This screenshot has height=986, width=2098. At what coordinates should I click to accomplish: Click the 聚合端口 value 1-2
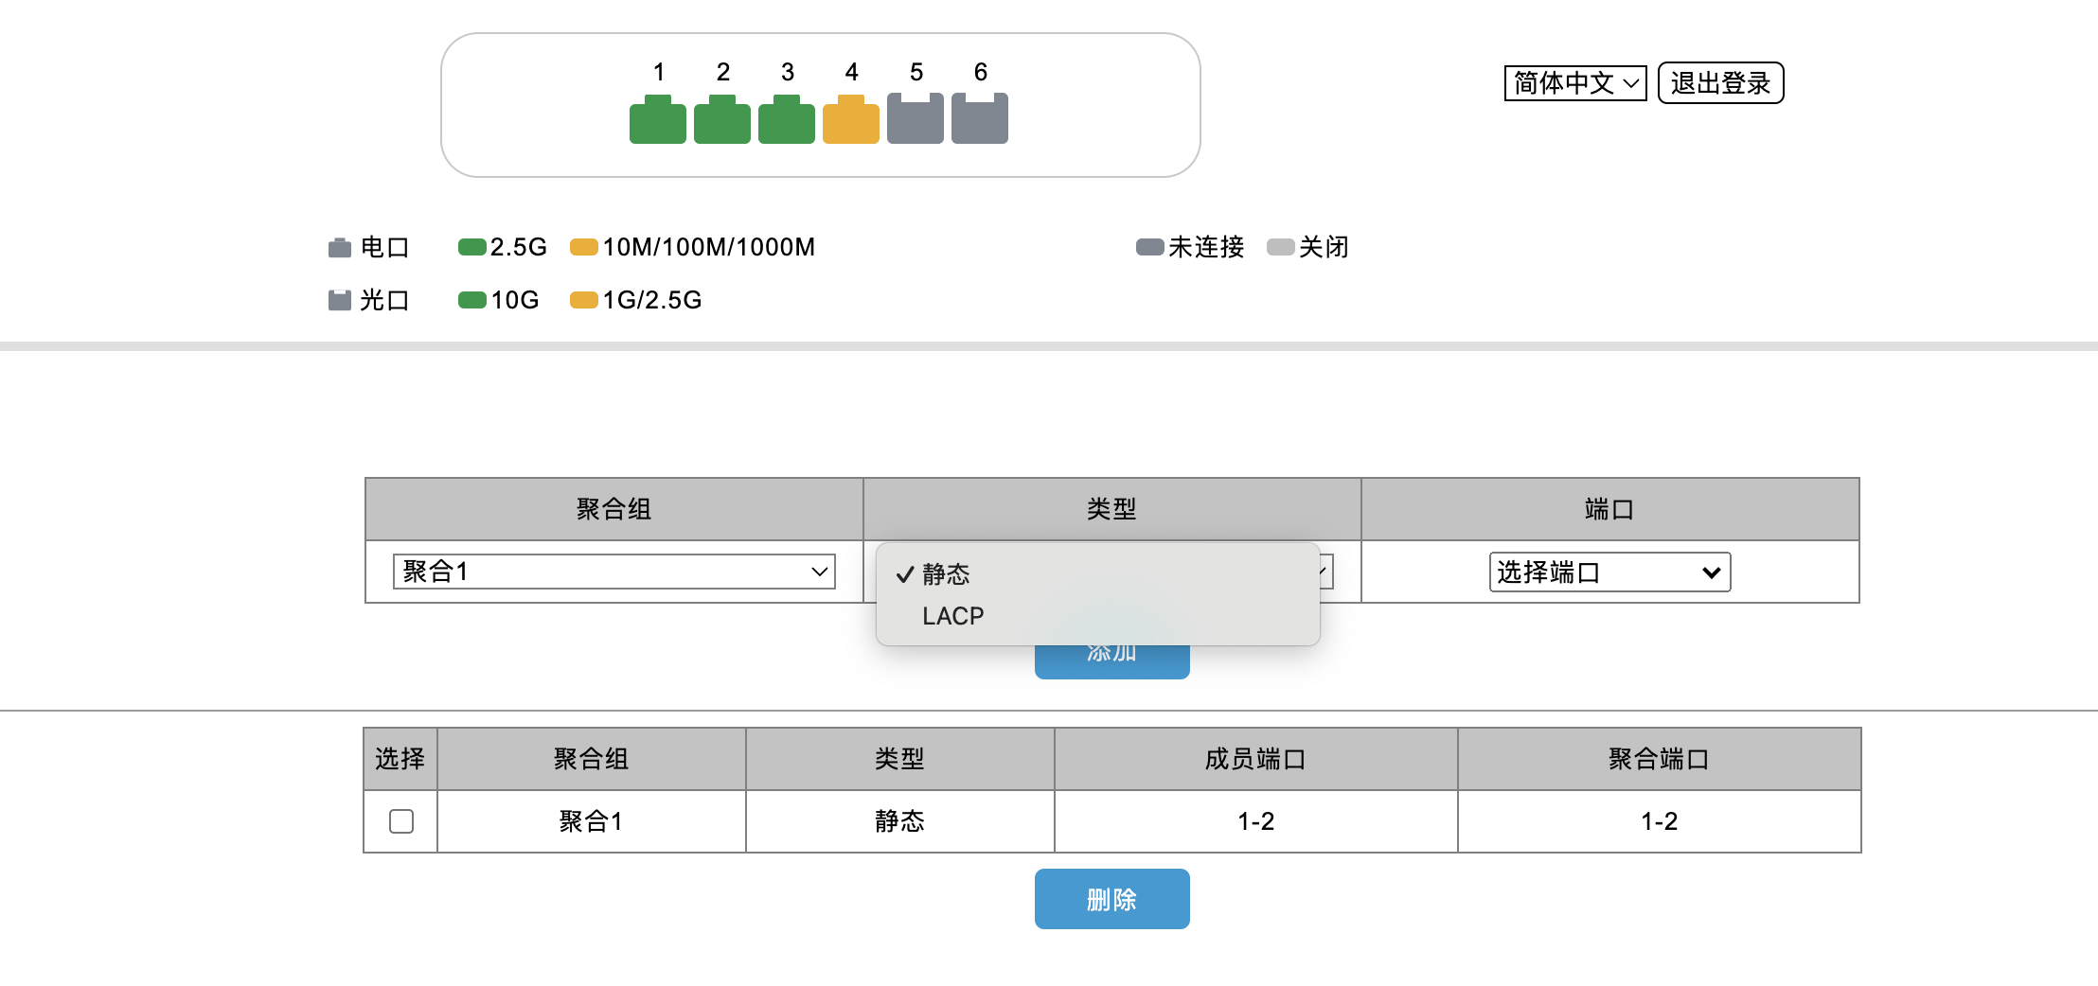(x=1660, y=821)
